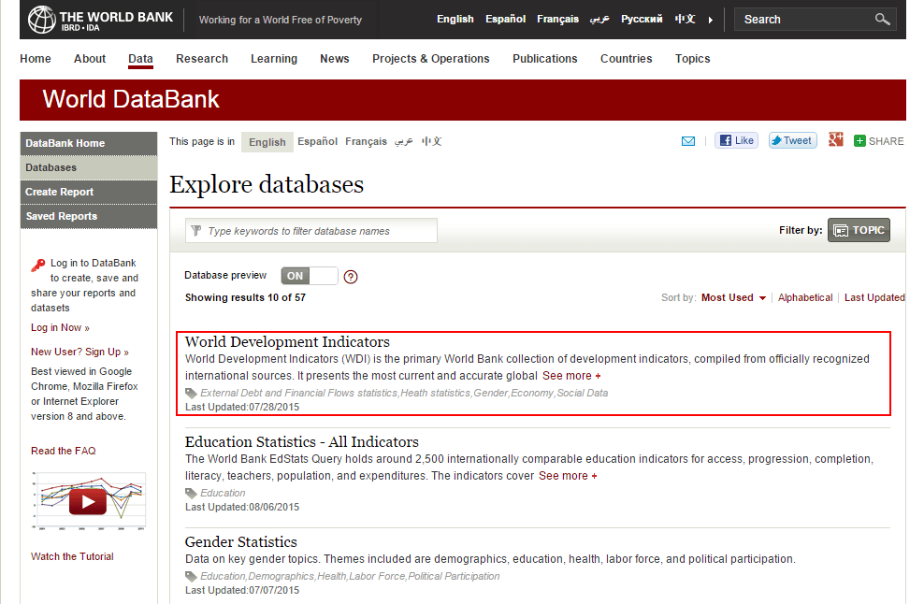This screenshot has height=604, width=924.
Task: Click New User? Sign Up link
Action: coord(79,352)
